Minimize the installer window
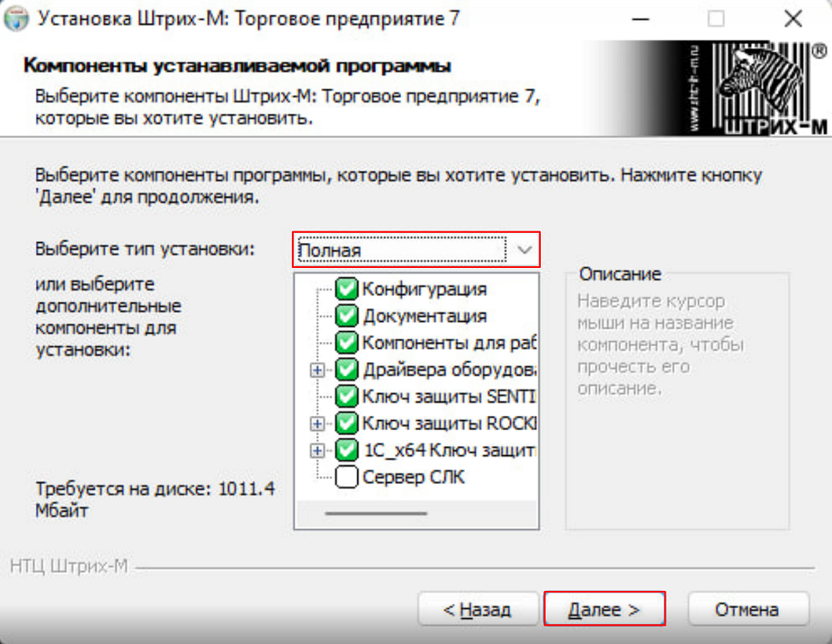832x644 pixels. (641, 19)
